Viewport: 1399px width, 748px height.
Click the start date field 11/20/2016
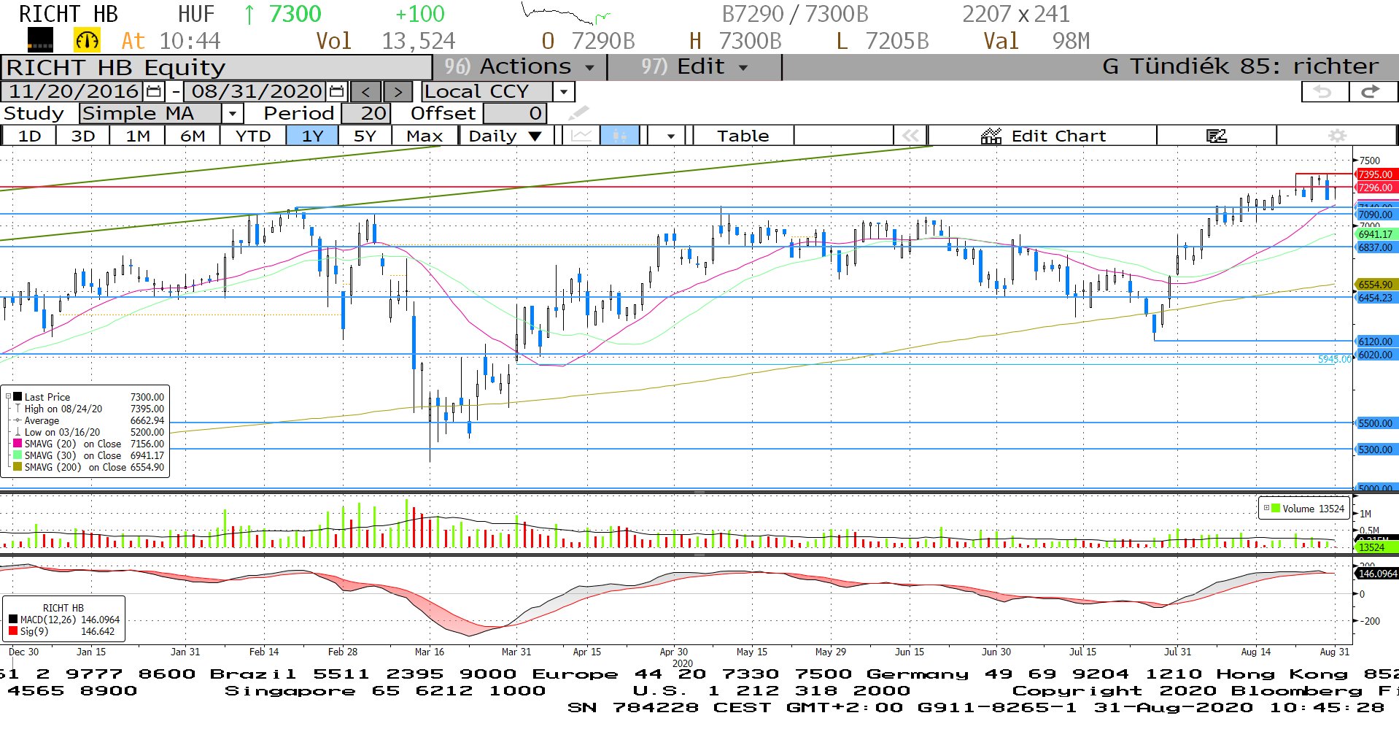pyautogui.click(x=73, y=92)
